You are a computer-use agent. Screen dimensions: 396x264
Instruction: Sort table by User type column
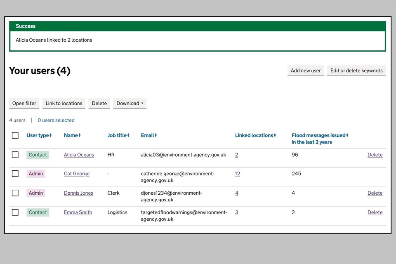(39, 135)
